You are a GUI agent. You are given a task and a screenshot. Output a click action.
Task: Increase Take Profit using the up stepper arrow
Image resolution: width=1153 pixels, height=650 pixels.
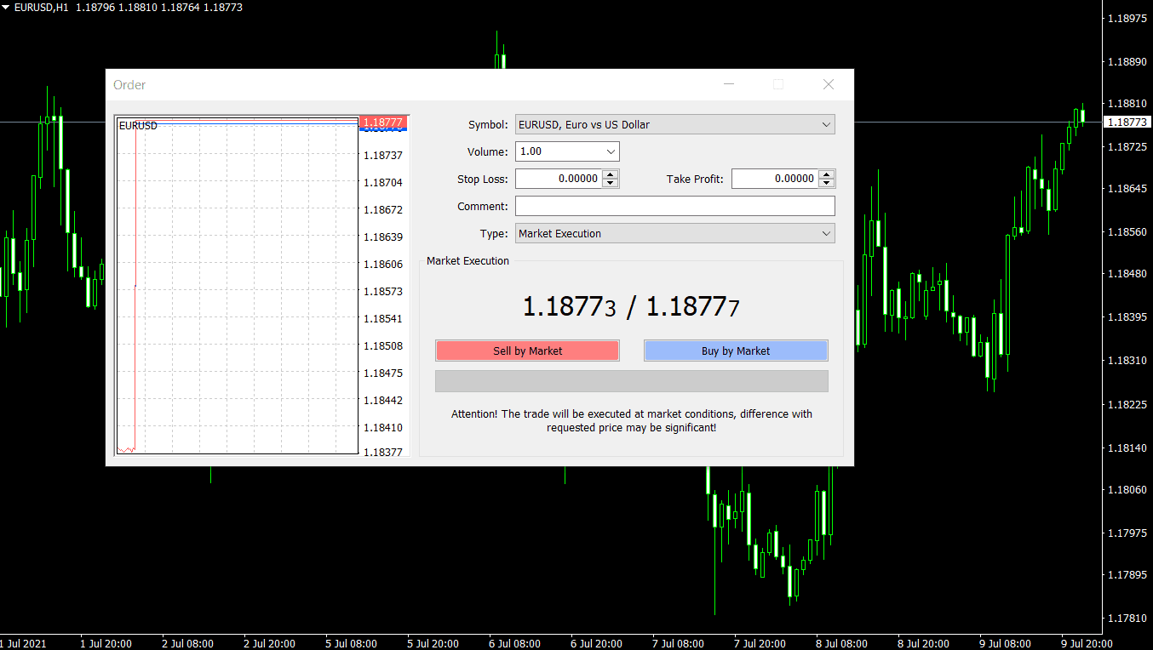point(827,174)
